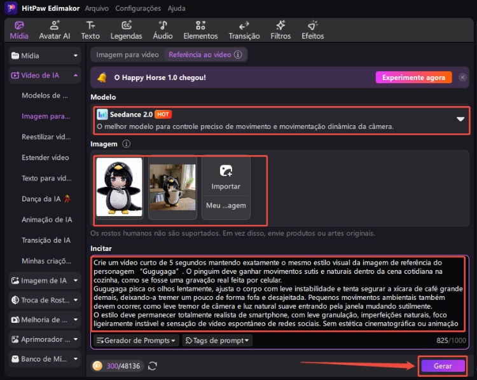Select Animação de IA sidebar item
The image size is (477, 380).
(47, 219)
